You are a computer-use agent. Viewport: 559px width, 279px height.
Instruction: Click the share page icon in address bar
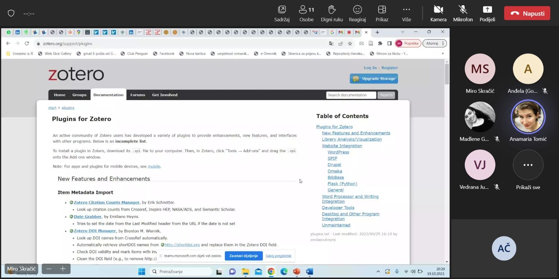341,44
